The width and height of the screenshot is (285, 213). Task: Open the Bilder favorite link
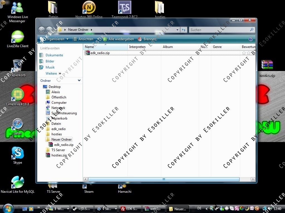point(50,61)
